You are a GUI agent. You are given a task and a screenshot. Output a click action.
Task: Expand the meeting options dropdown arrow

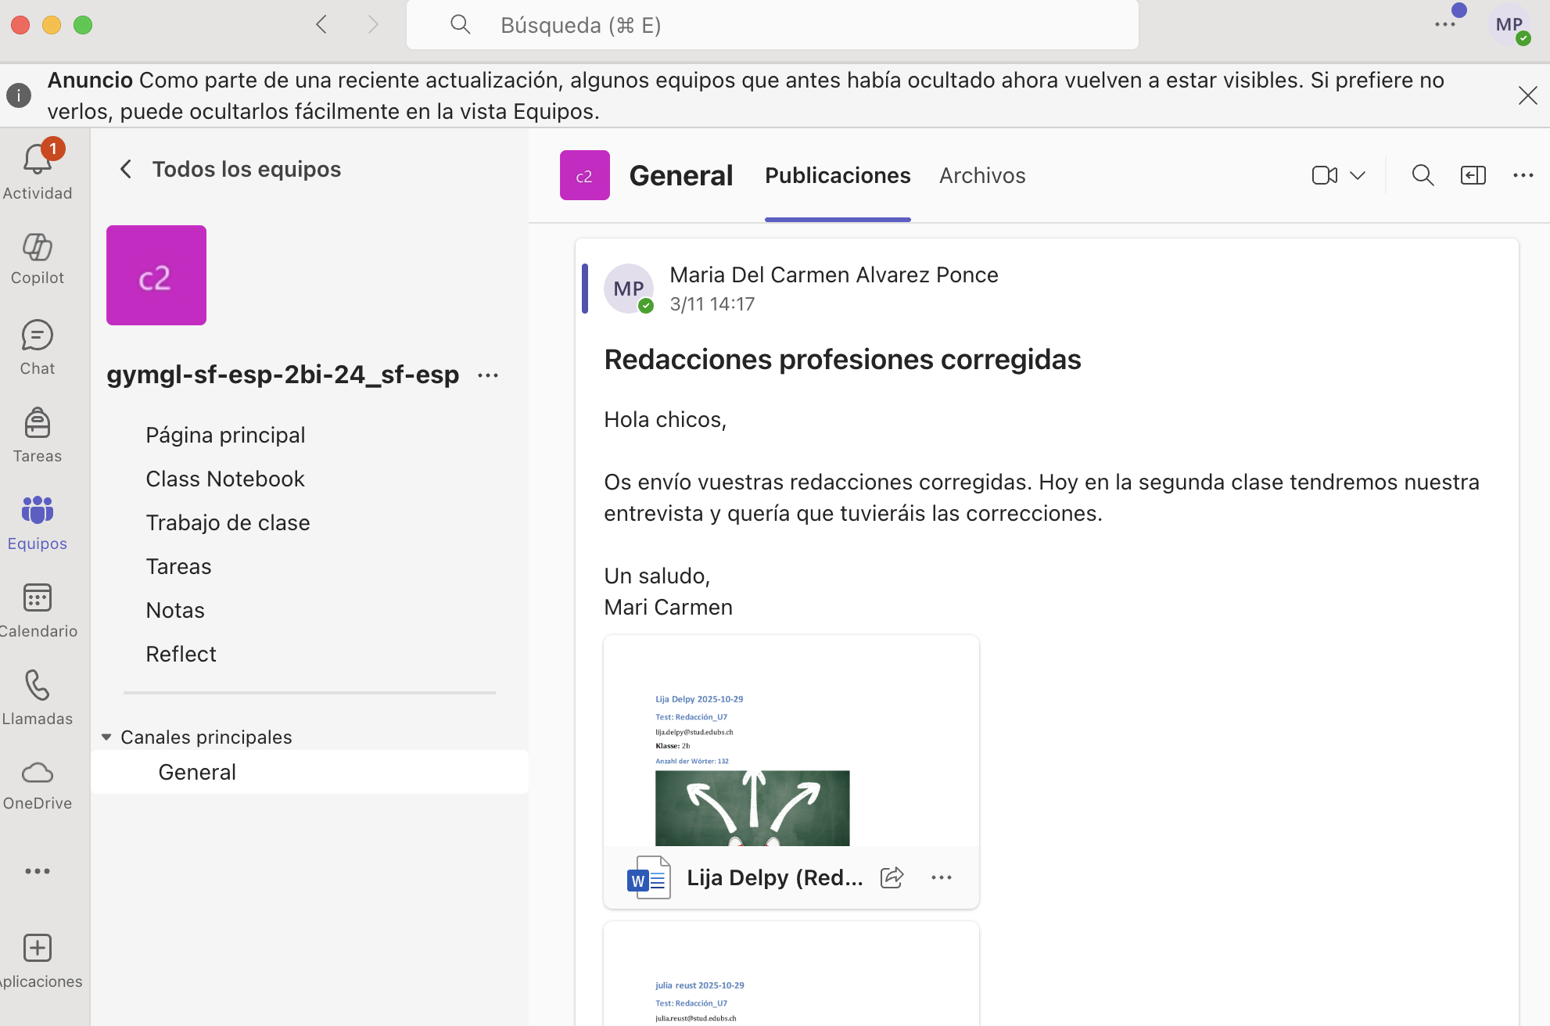[1358, 175]
